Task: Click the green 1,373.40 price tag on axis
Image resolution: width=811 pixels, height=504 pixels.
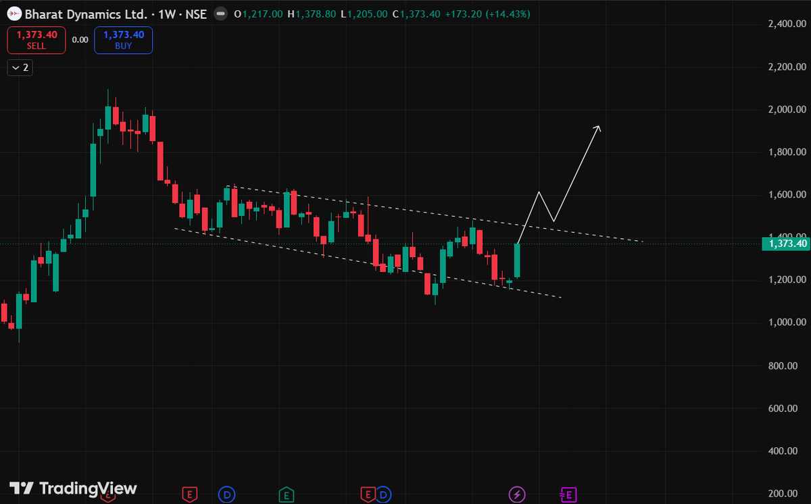Action: (x=785, y=244)
